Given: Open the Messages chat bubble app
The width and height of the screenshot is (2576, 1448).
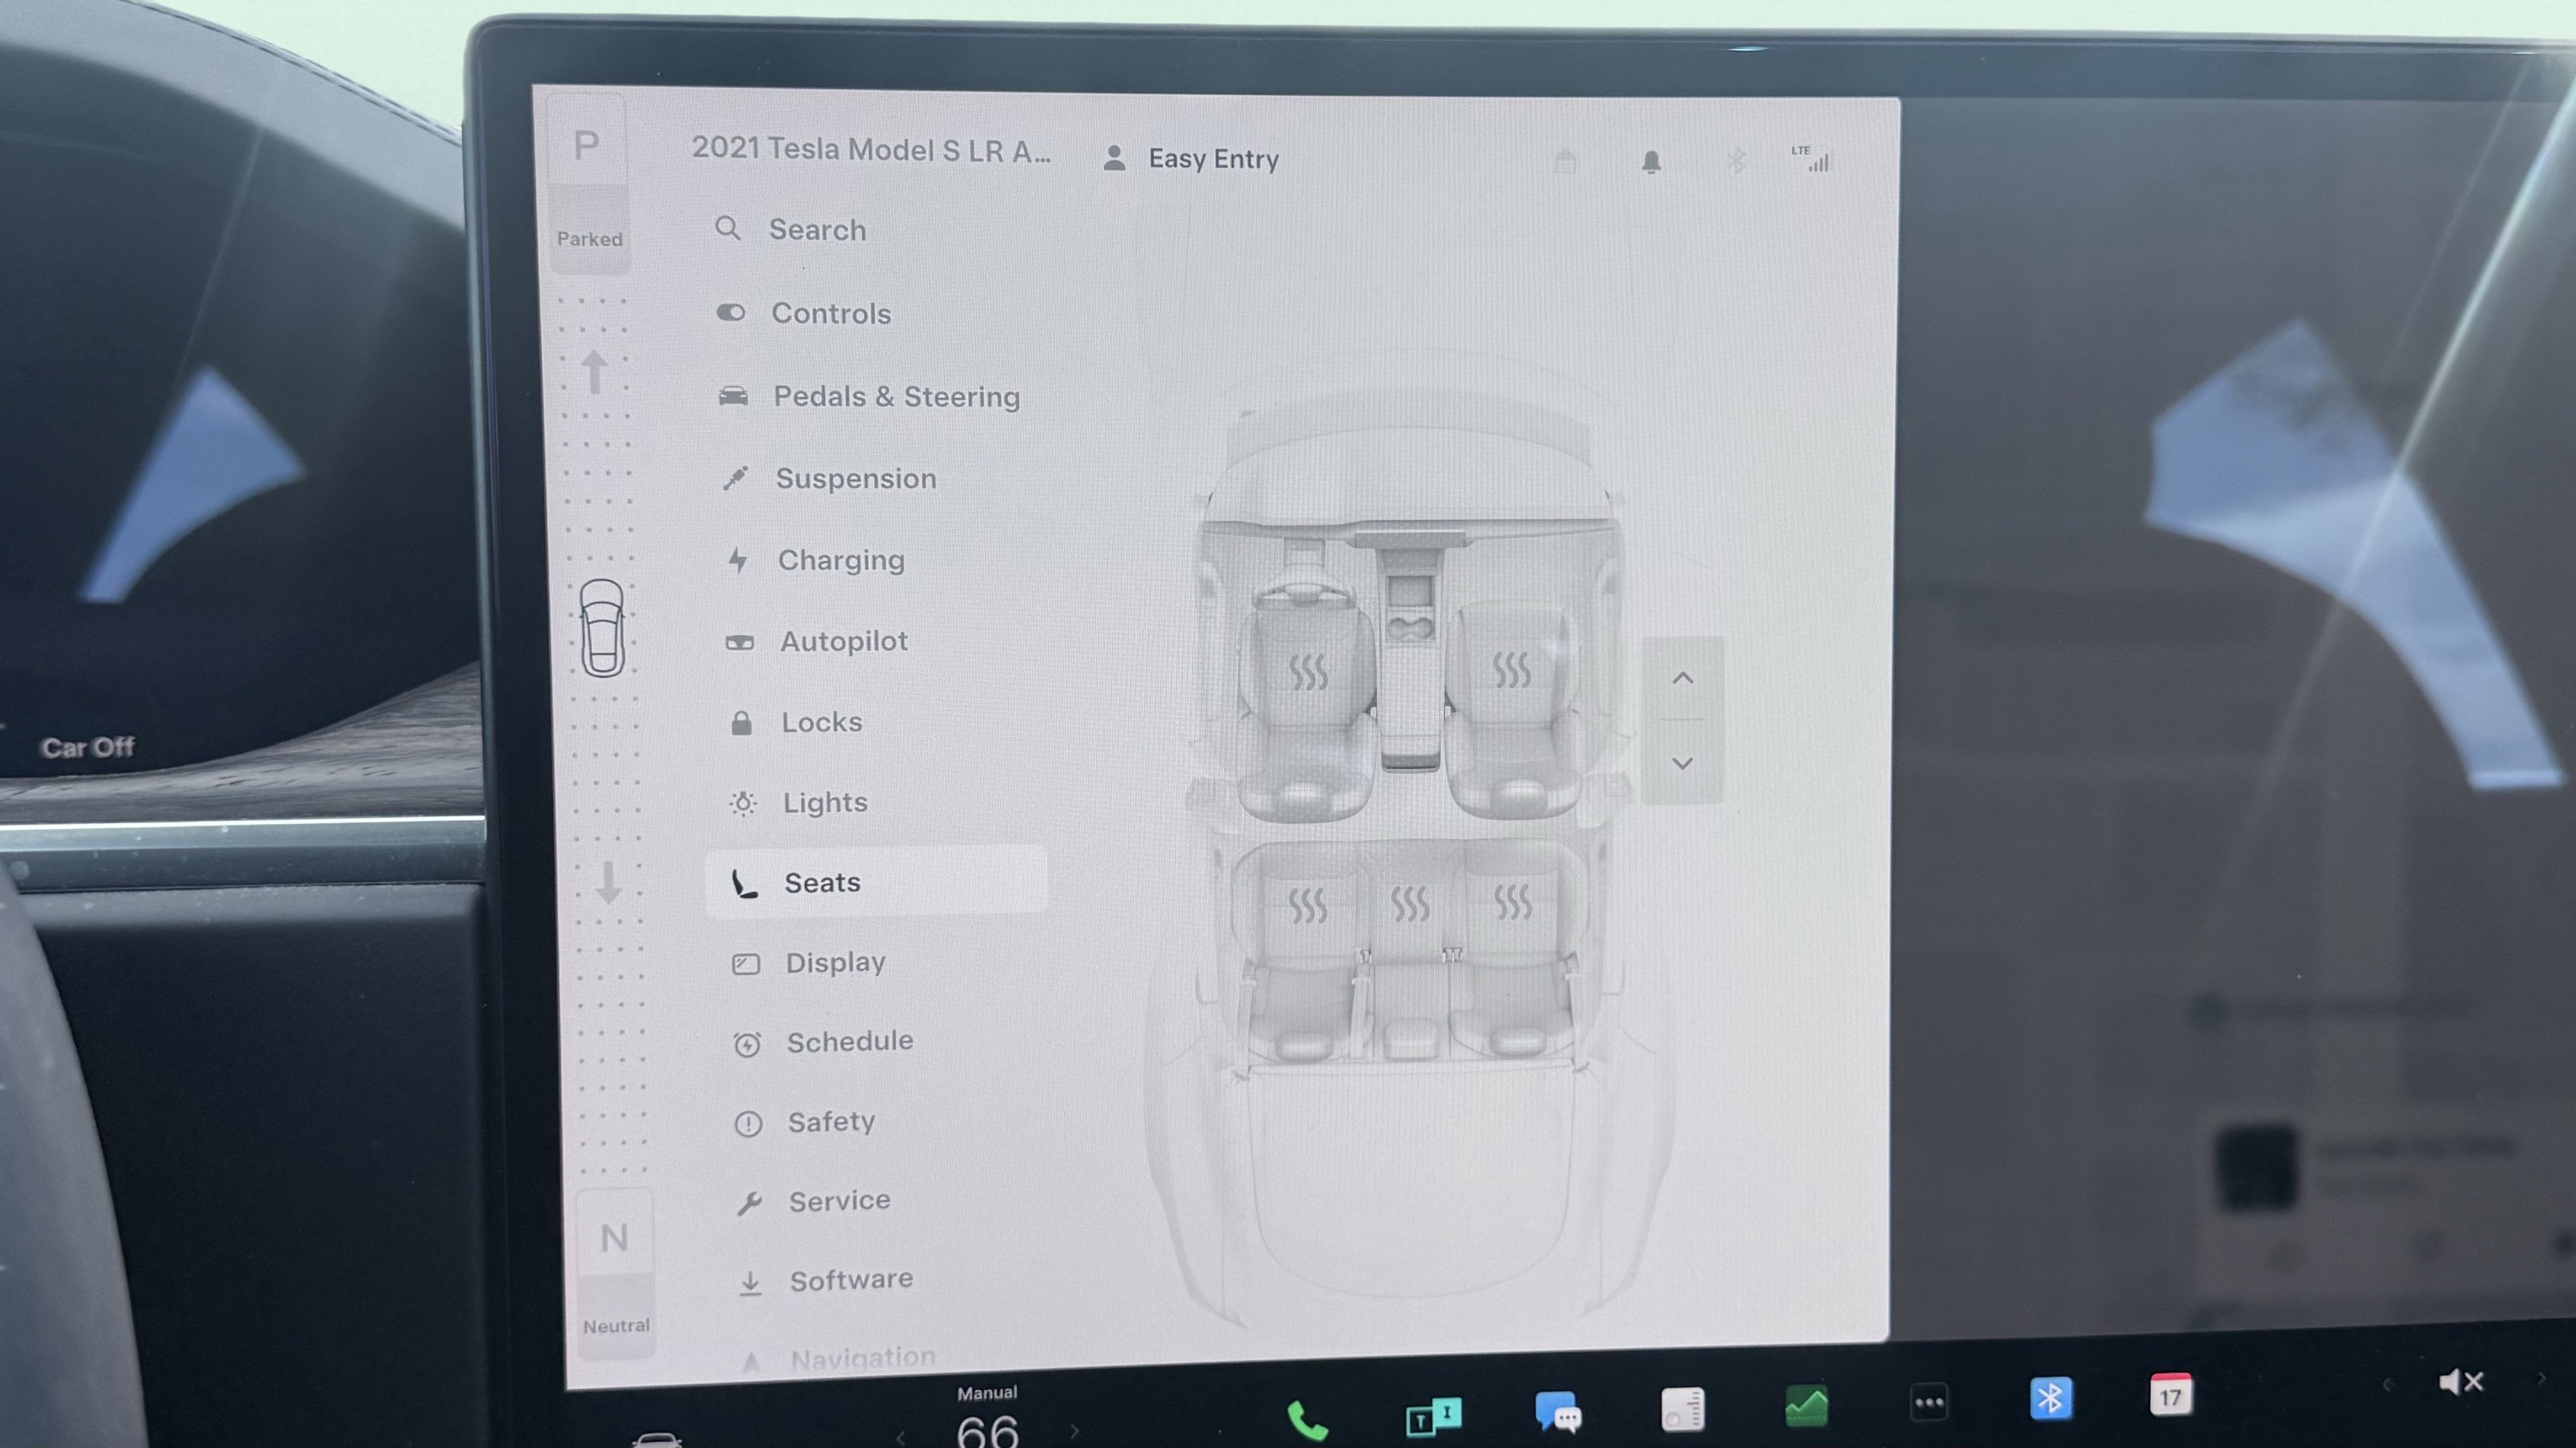Looking at the screenshot, I should pyautogui.click(x=1557, y=1411).
